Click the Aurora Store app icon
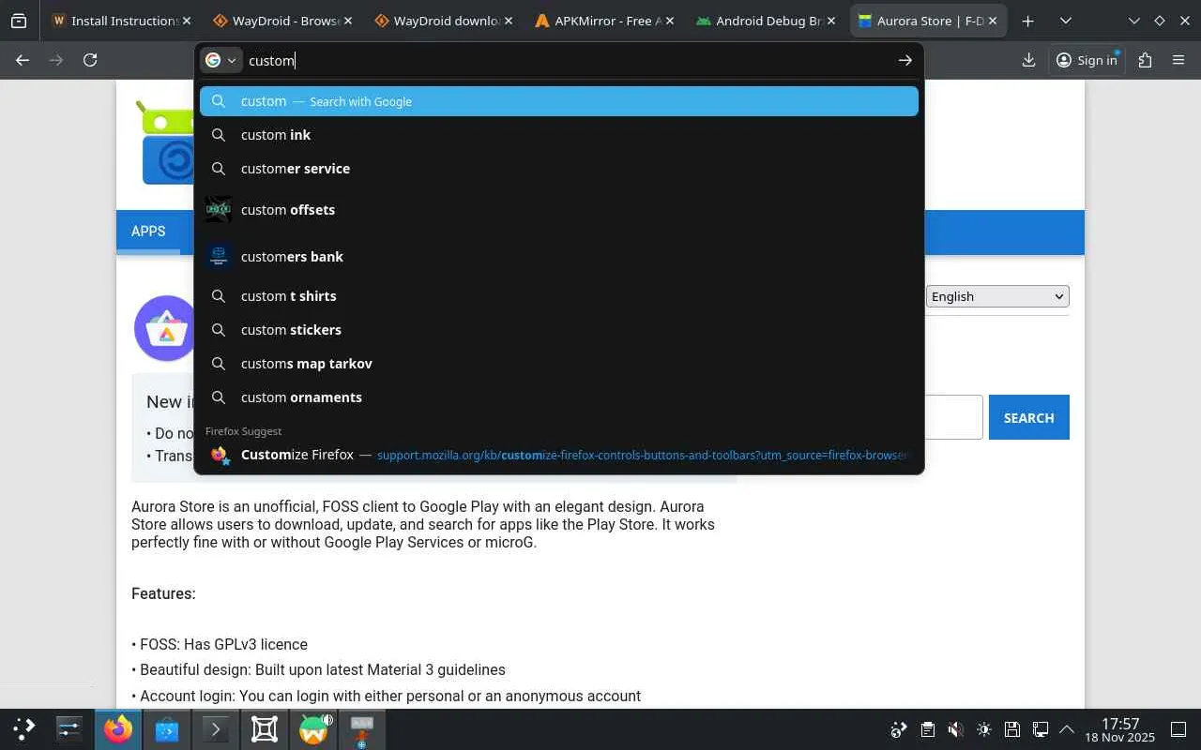The height and width of the screenshot is (750, 1201). coord(166,329)
